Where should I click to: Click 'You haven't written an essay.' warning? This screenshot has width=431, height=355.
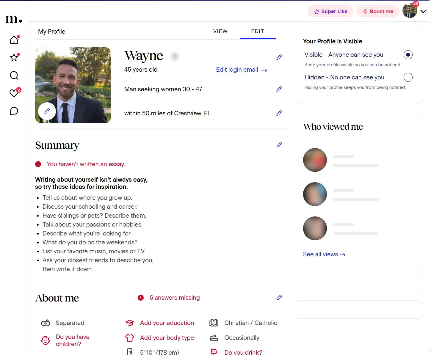(86, 164)
